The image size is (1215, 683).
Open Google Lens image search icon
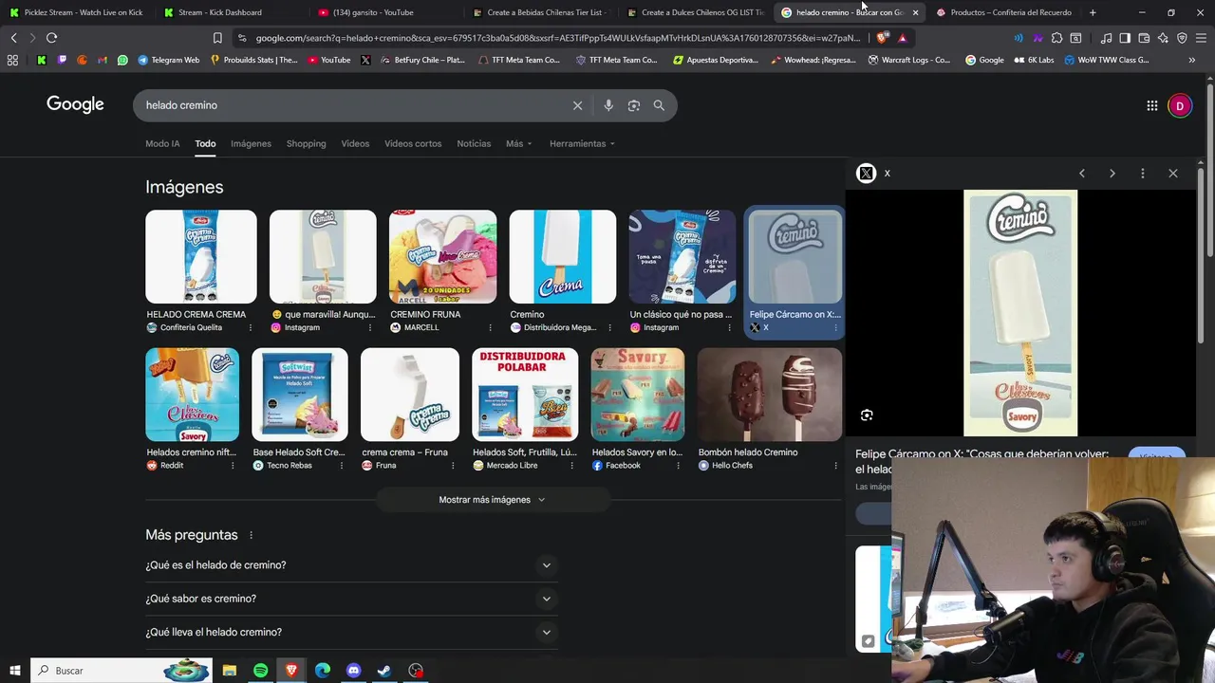coord(634,105)
